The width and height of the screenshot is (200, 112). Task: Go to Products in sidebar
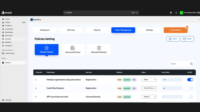(x=8, y=26)
